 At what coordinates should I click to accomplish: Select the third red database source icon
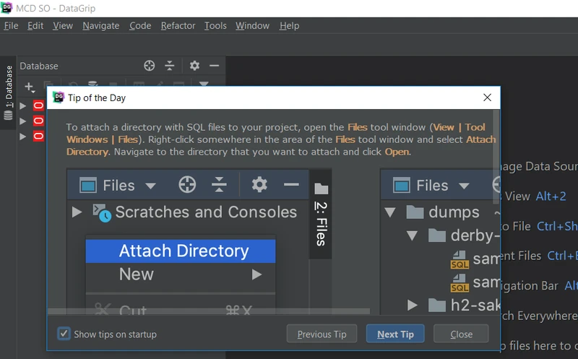[x=38, y=137]
